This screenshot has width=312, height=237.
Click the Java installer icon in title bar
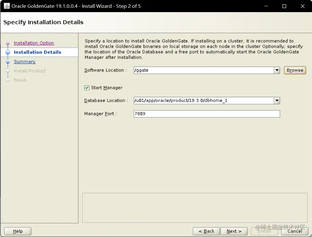[x=7, y=6]
